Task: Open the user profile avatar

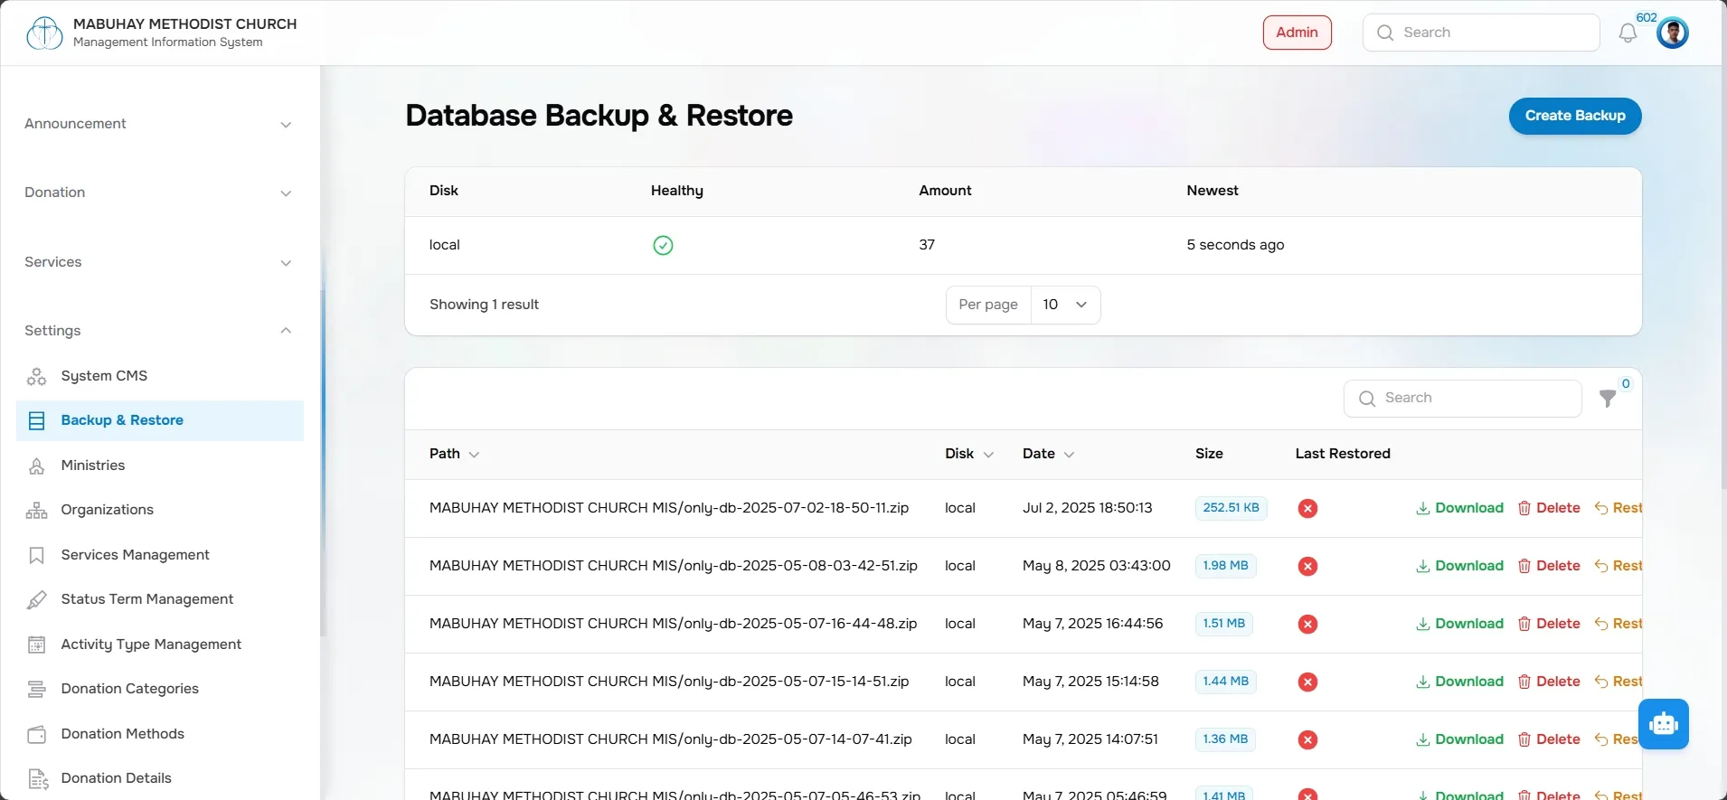Action: coord(1673,33)
